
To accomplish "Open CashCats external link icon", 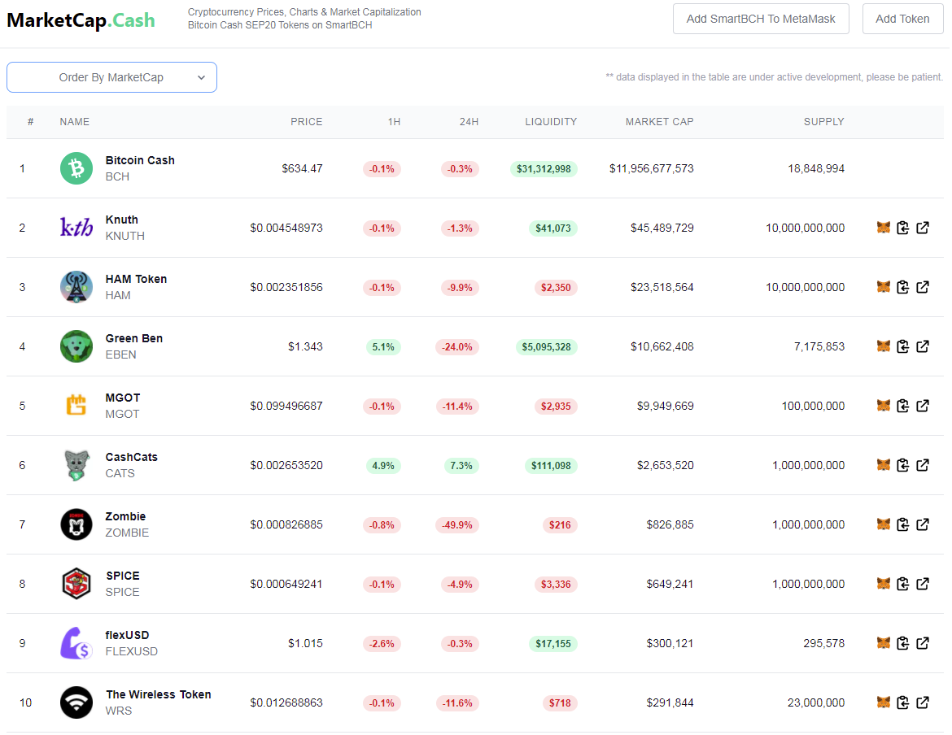I will pos(923,466).
